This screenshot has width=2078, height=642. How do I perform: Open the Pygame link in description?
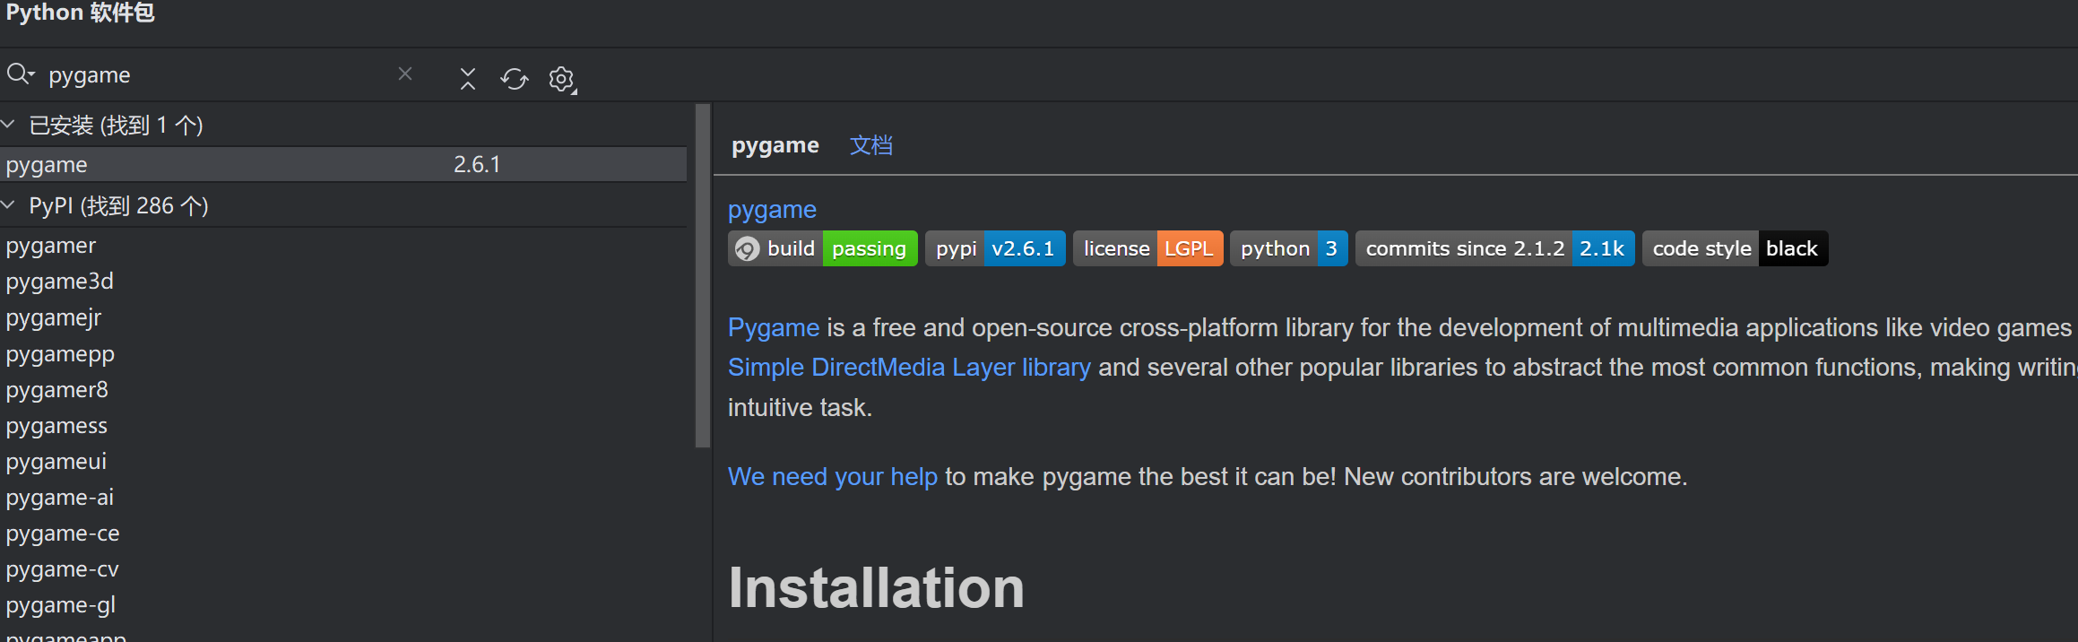coord(774,328)
